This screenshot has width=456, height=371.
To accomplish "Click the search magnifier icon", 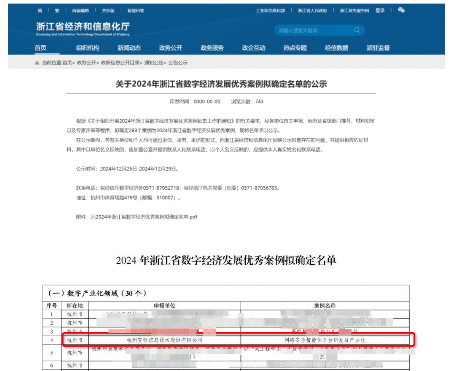I will pos(357,30).
